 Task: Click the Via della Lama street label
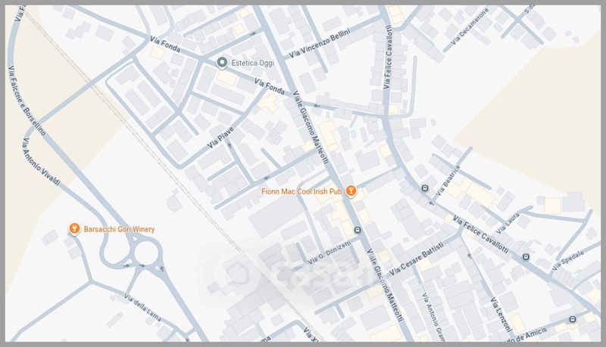[142, 308]
